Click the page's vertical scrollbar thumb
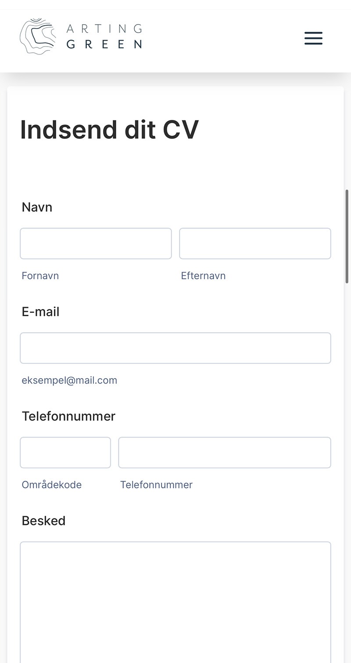 347,236
